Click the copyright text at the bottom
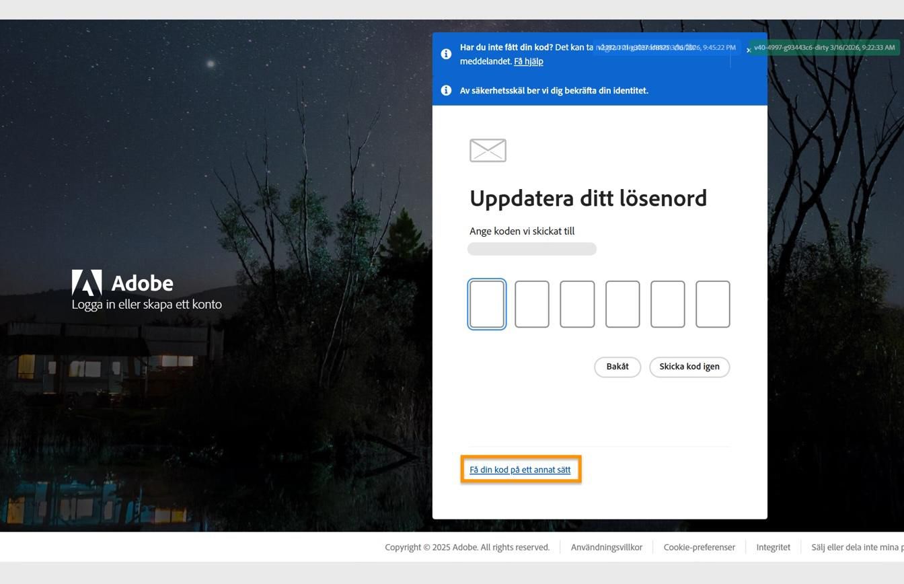 467,547
